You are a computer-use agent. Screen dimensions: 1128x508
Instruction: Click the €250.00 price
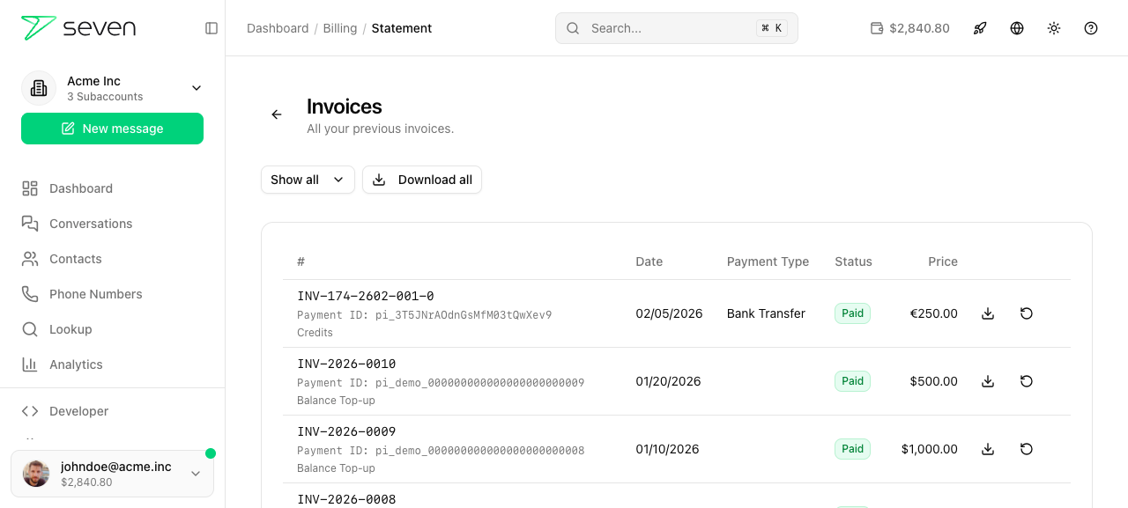pos(934,313)
